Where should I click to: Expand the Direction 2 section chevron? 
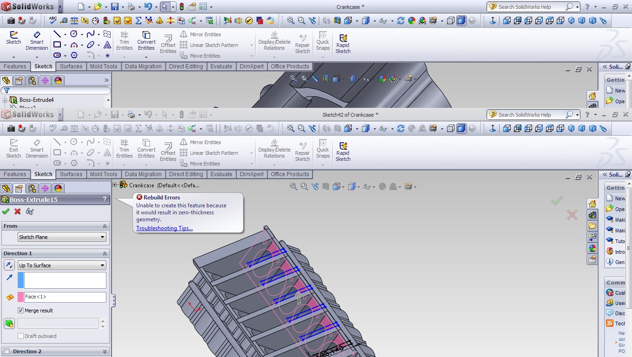pyautogui.click(x=105, y=351)
